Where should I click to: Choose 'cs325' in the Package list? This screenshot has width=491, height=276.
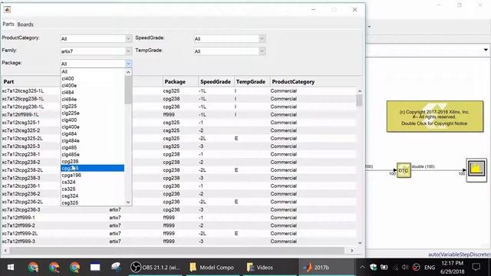pyautogui.click(x=92, y=189)
